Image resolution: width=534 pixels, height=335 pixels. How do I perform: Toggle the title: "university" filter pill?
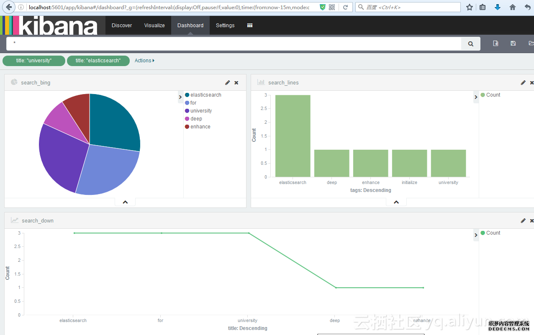pyautogui.click(x=34, y=61)
